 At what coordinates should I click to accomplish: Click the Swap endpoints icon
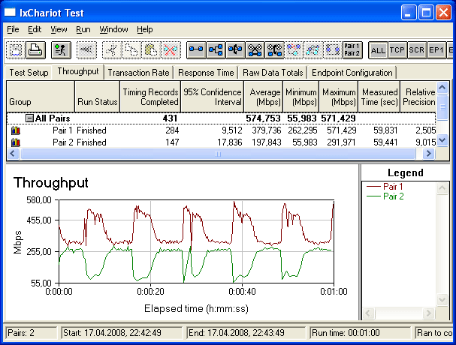[313, 50]
